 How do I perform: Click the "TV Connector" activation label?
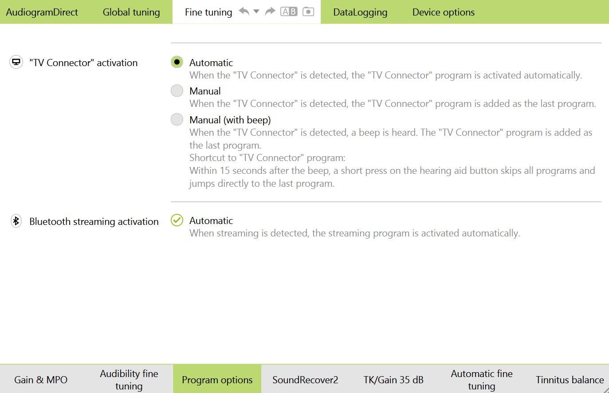83,63
